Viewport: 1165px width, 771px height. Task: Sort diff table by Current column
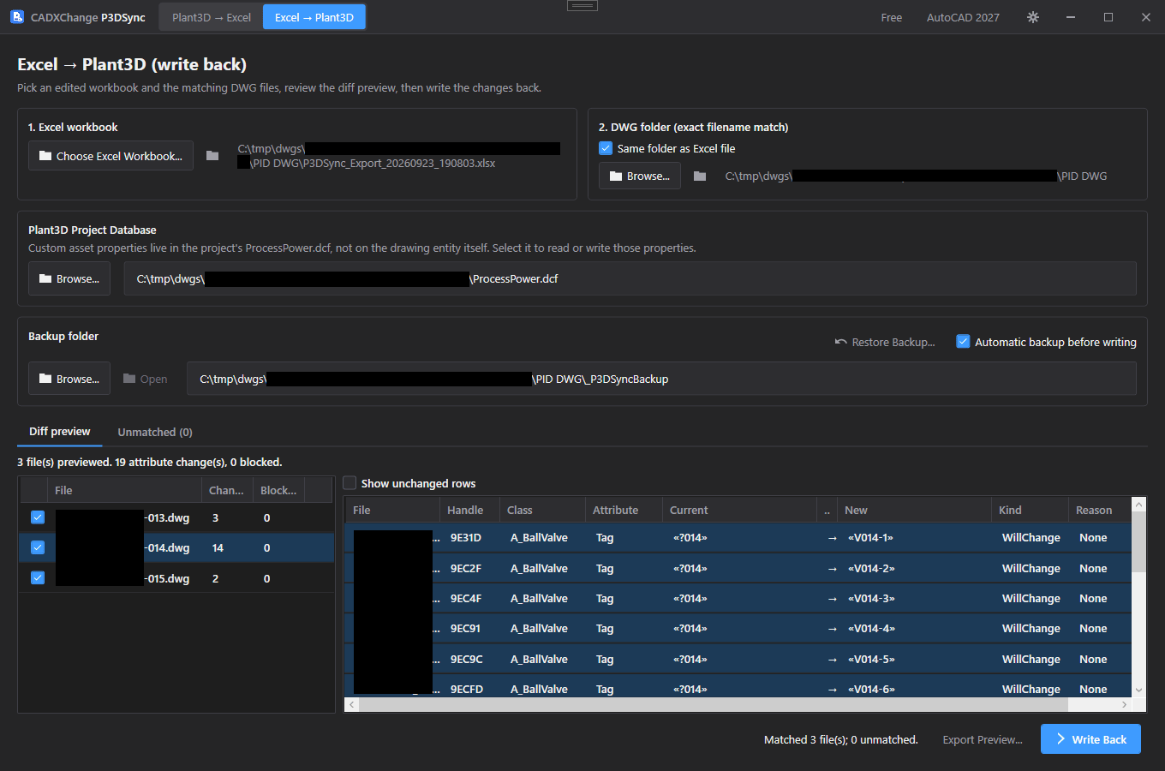pos(740,510)
